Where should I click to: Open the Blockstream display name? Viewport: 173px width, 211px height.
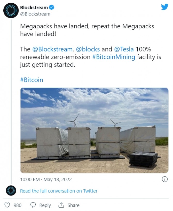coord(34,7)
